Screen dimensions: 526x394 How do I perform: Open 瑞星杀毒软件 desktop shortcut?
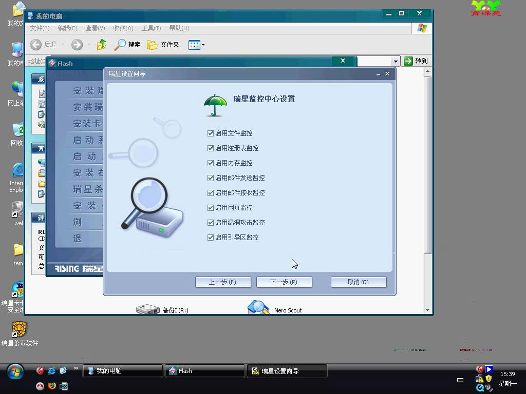(x=19, y=333)
